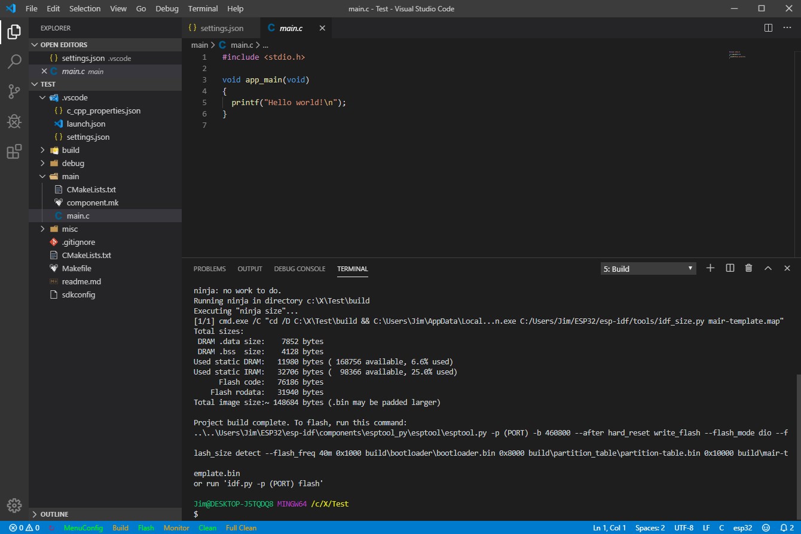Open launch.json in explorer
Viewport: 801px width, 534px height.
105,124
